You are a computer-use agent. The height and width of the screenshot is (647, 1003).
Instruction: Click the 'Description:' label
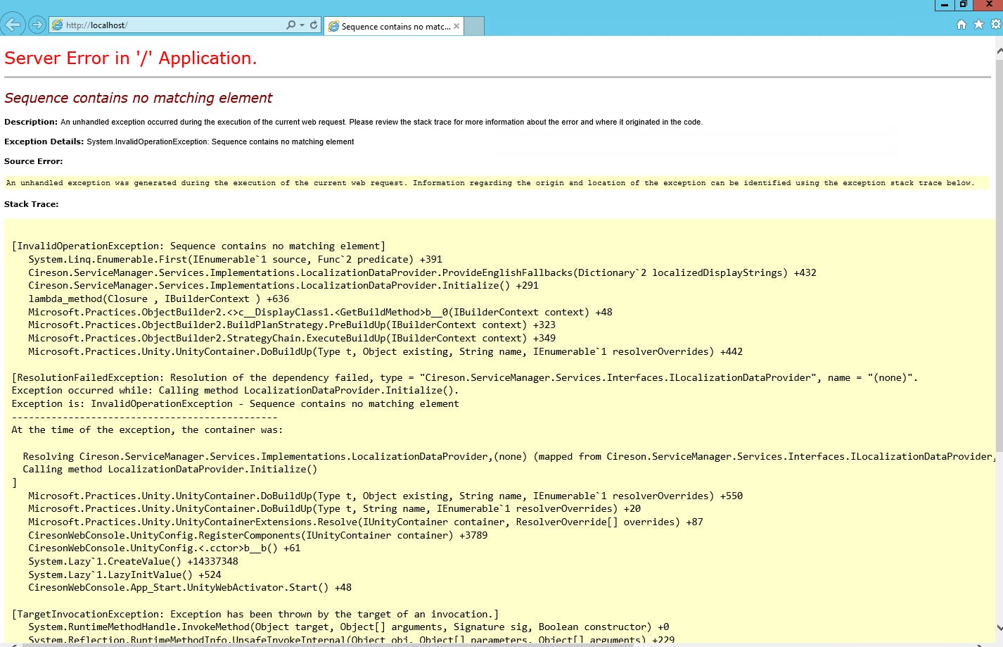pos(31,122)
